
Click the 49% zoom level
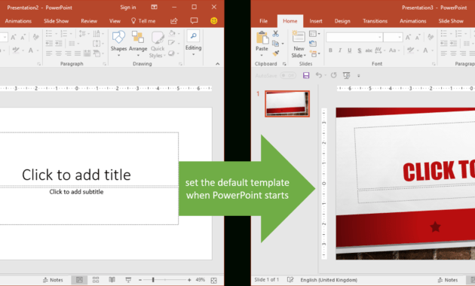(201, 280)
